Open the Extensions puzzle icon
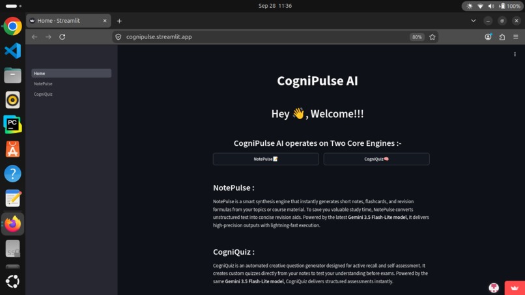Image resolution: width=525 pixels, height=295 pixels. pyautogui.click(x=502, y=37)
